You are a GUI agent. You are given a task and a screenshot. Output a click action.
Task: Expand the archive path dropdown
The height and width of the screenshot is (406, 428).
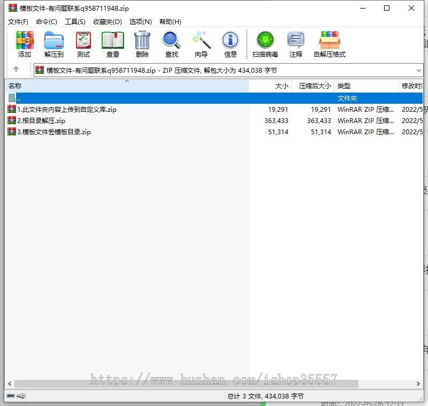point(418,70)
